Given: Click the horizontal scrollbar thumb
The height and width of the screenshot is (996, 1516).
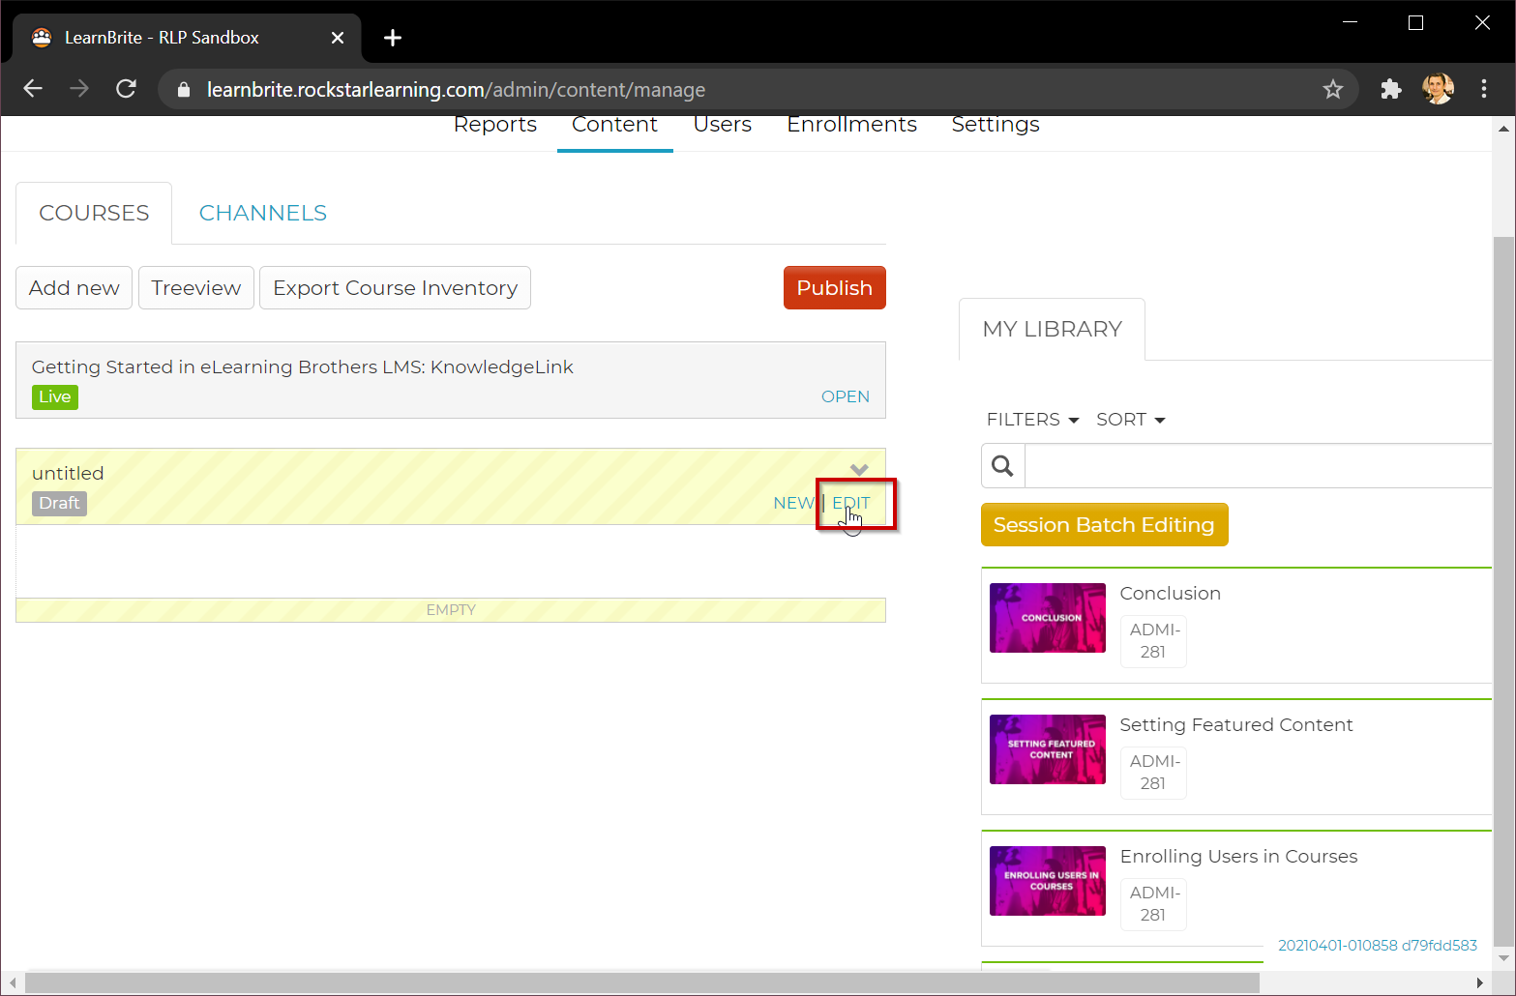Looking at the screenshot, I should click(x=642, y=983).
